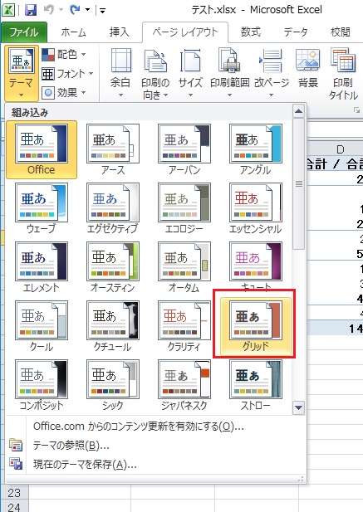This screenshot has height=512, width=363.
Task: Select the アングル theme
Action: [256, 149]
